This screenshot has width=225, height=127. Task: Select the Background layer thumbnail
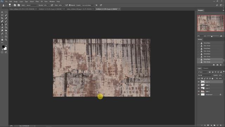point(203,95)
